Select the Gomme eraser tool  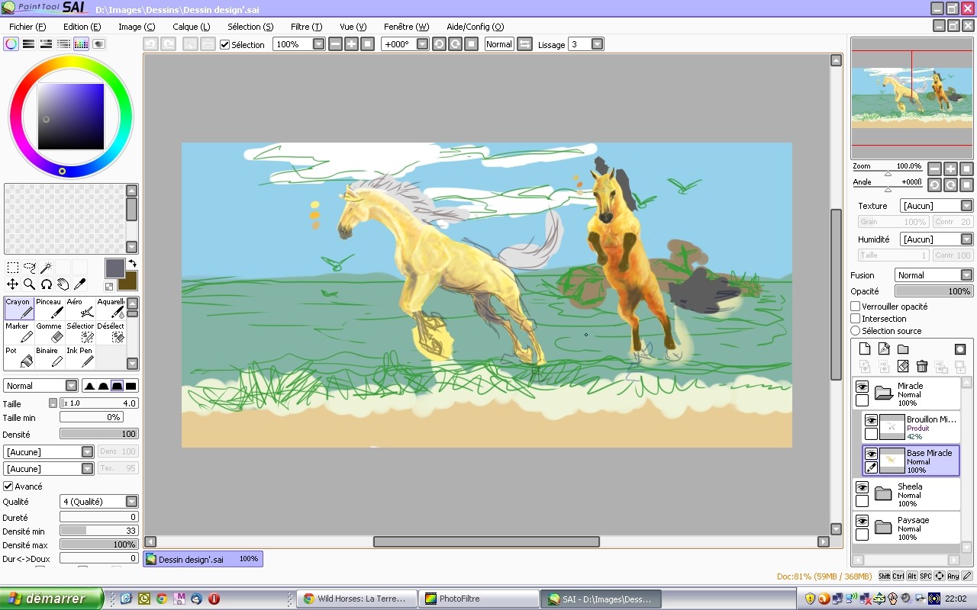pyautogui.click(x=50, y=332)
